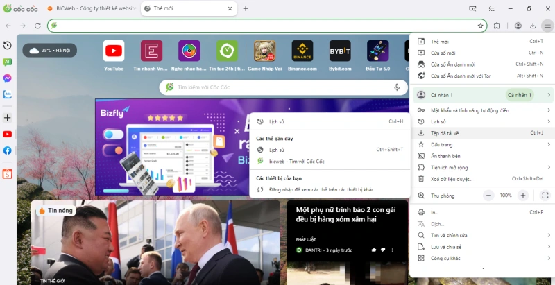Select In... print menu item
This screenshot has width=555, height=285.
[x=481, y=212]
